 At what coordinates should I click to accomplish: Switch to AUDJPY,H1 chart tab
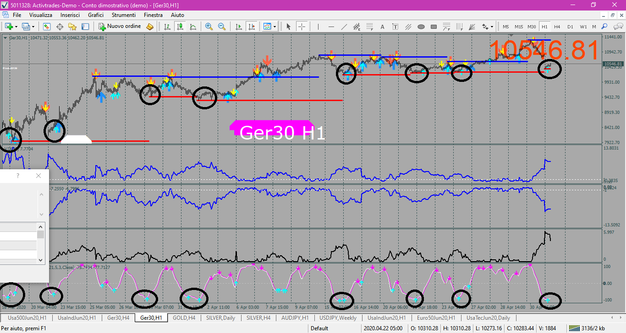296,317
